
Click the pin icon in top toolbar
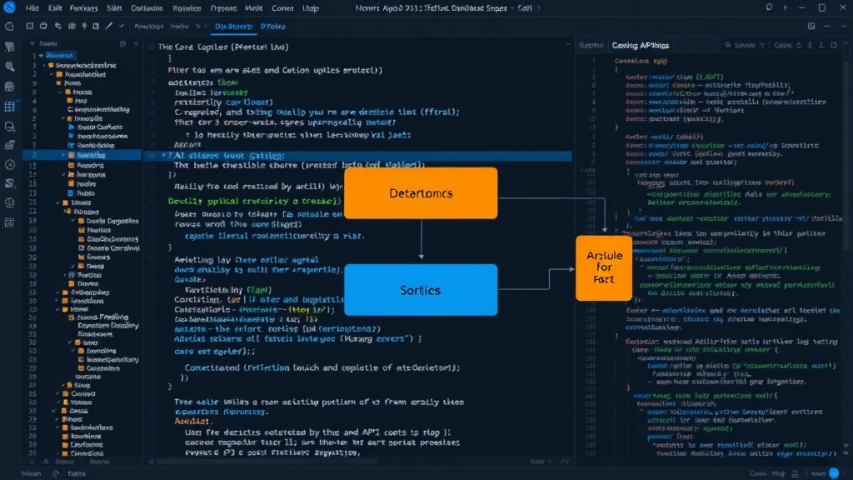coord(84,26)
